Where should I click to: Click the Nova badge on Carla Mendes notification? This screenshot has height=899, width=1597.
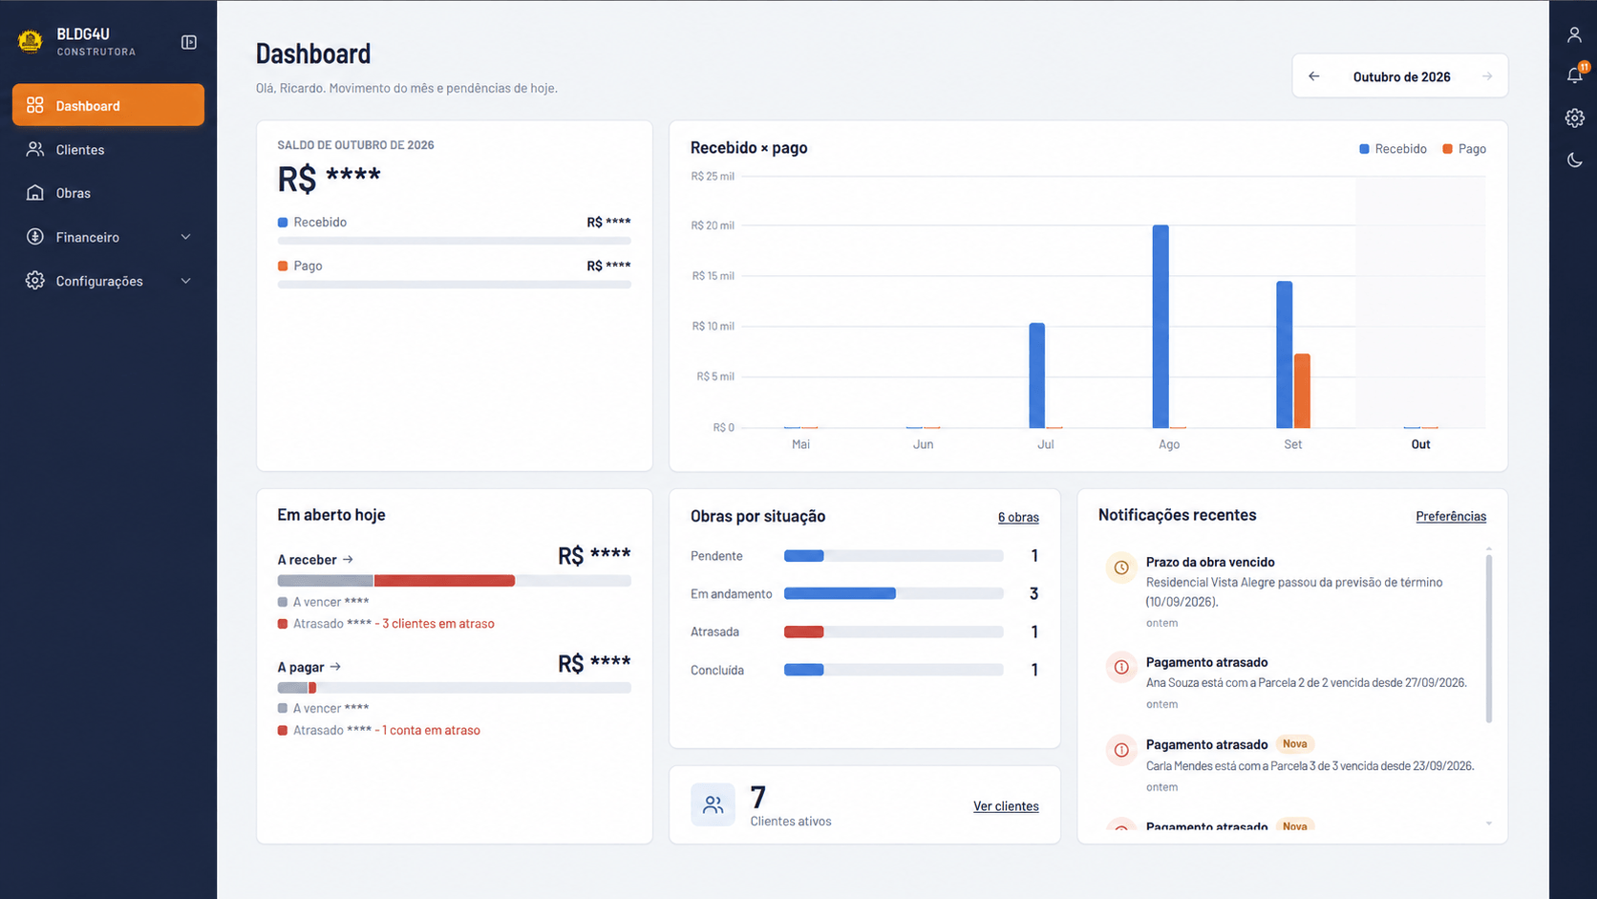coord(1295,744)
